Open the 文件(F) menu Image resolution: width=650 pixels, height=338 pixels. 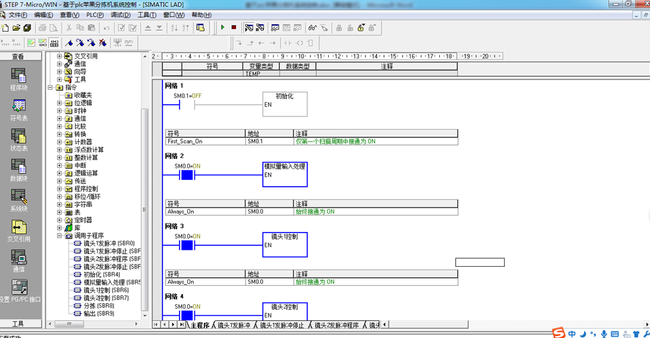tap(18, 15)
